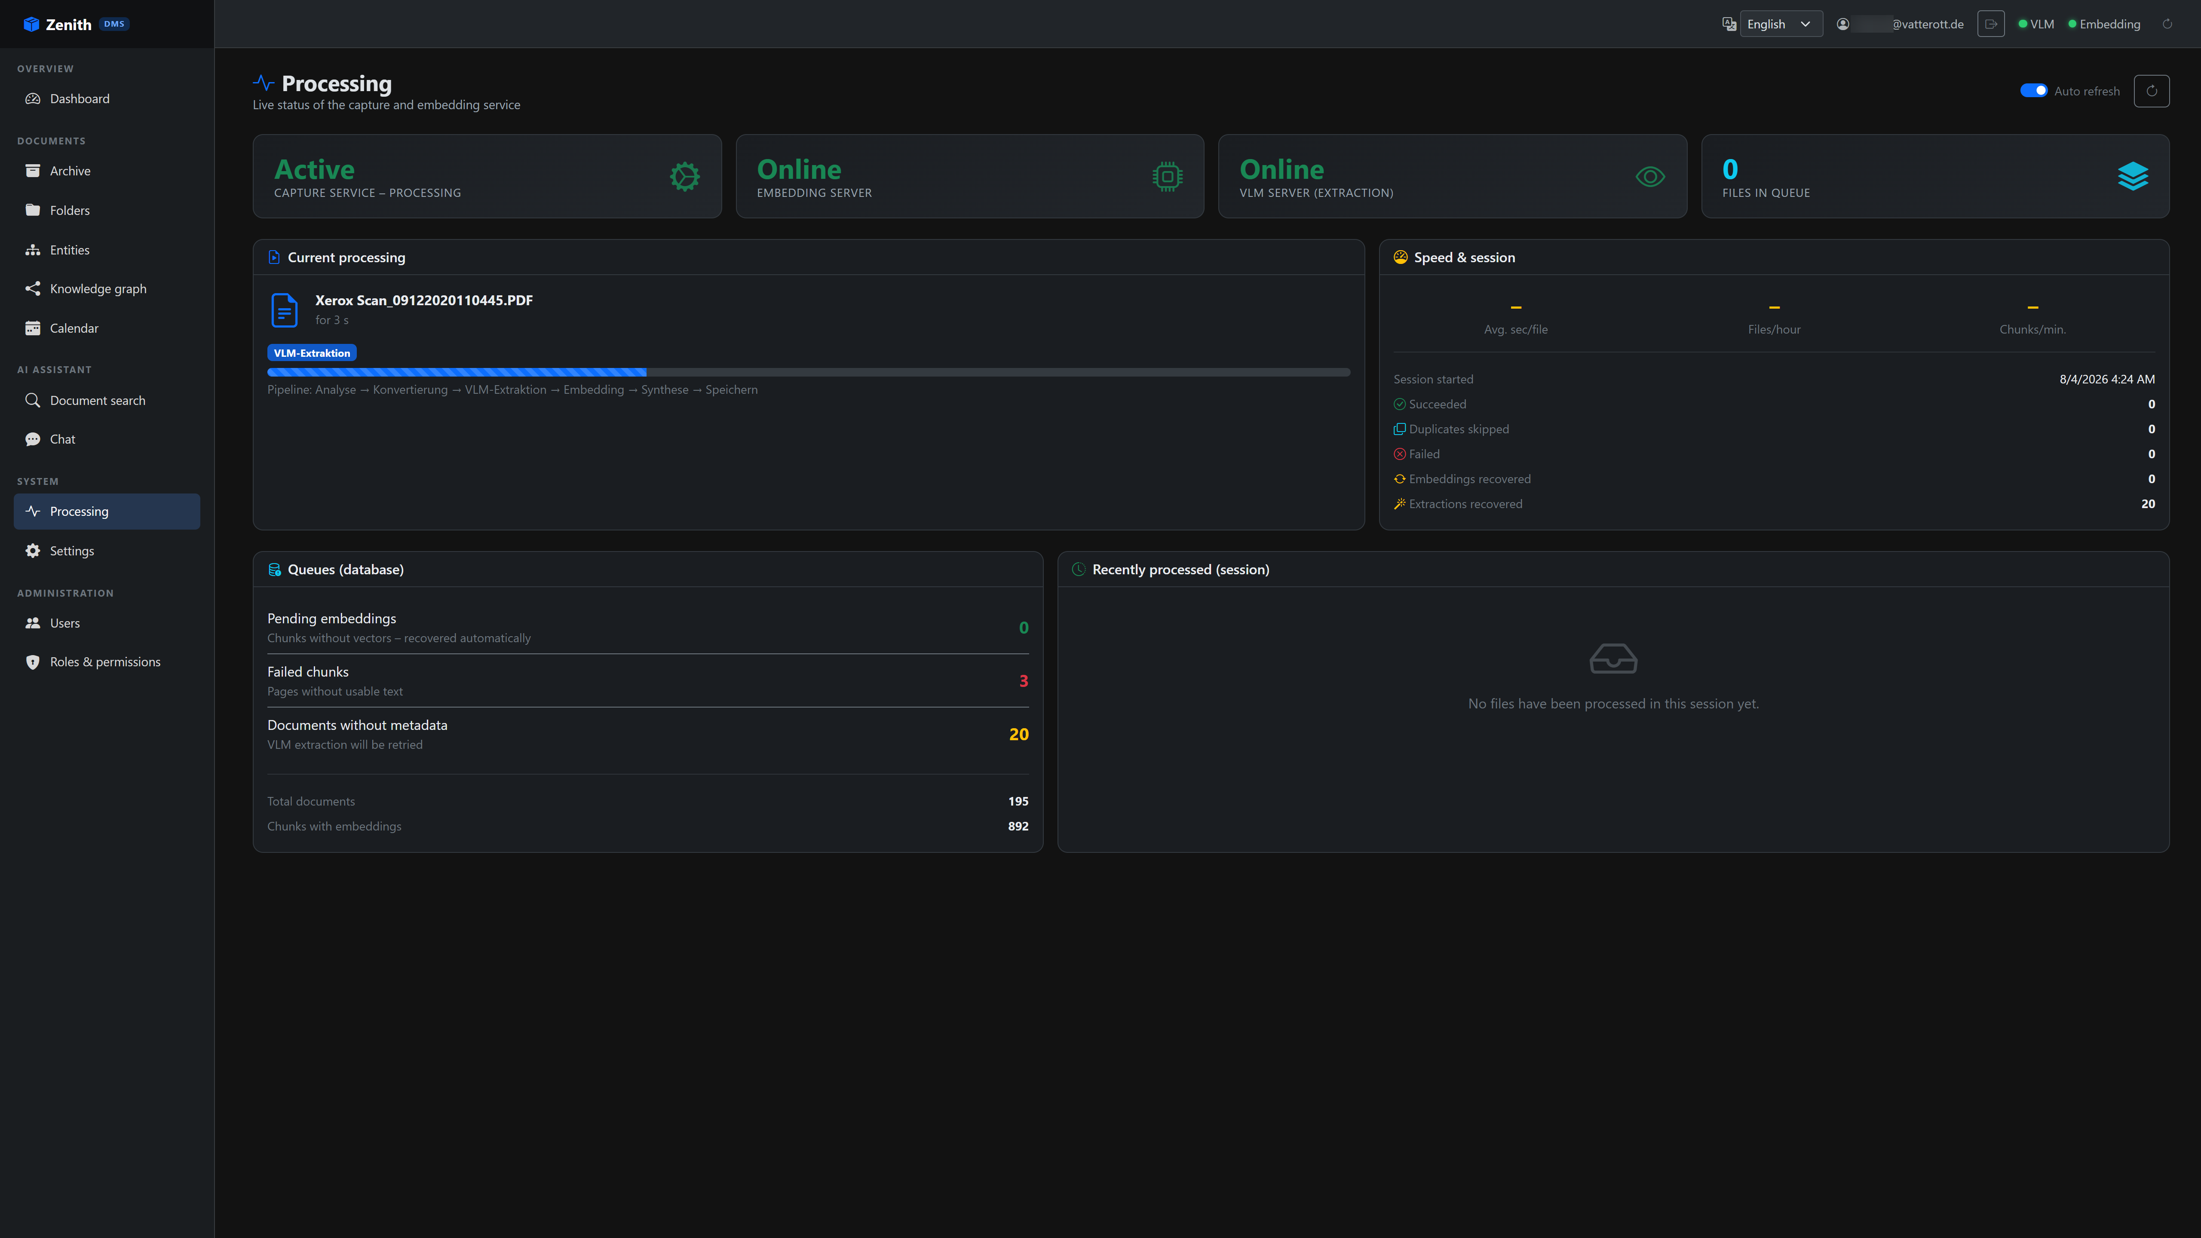Click the Chunks with embeddings value 892

pos(1018,826)
